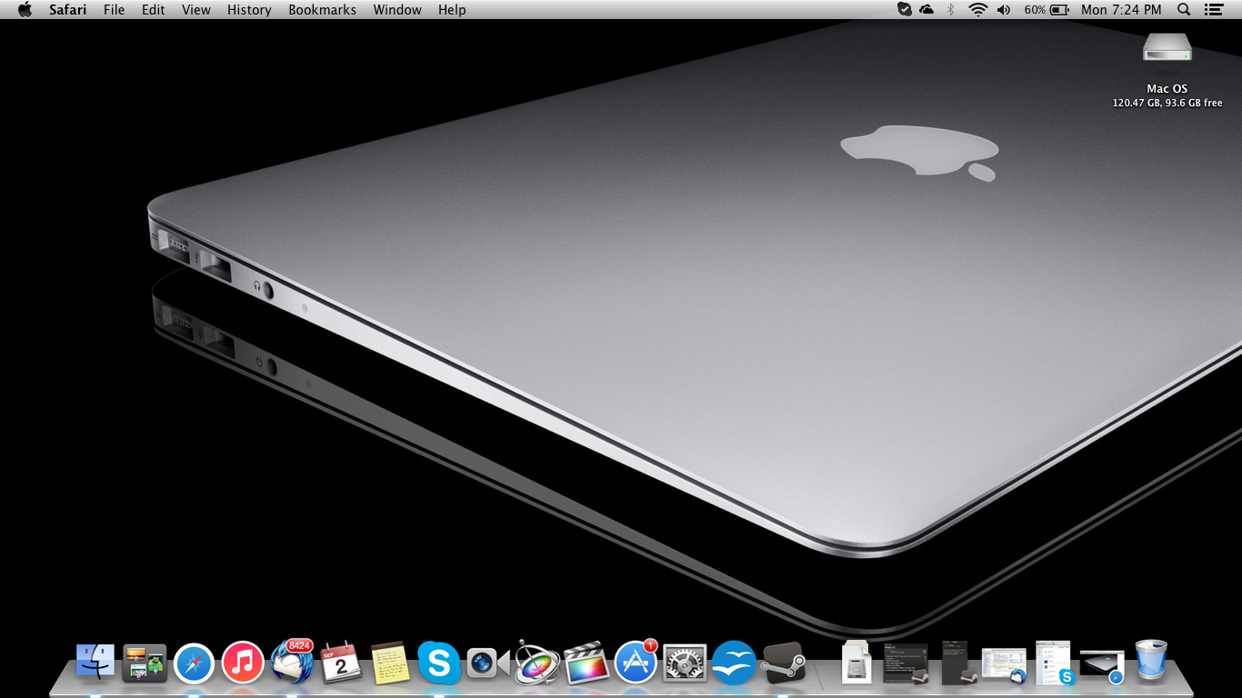Launch Steam app in the Dock
1242x698 pixels.
(783, 663)
